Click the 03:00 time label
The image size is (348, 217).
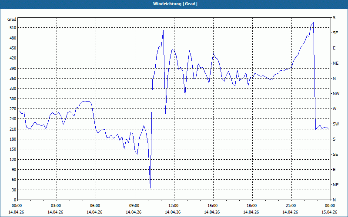click(x=57, y=205)
